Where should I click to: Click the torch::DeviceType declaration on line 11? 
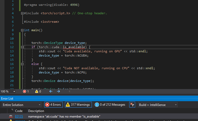tap(59, 43)
